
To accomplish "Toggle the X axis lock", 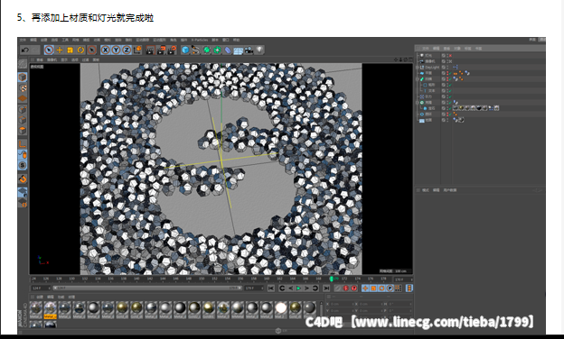I will (106, 50).
